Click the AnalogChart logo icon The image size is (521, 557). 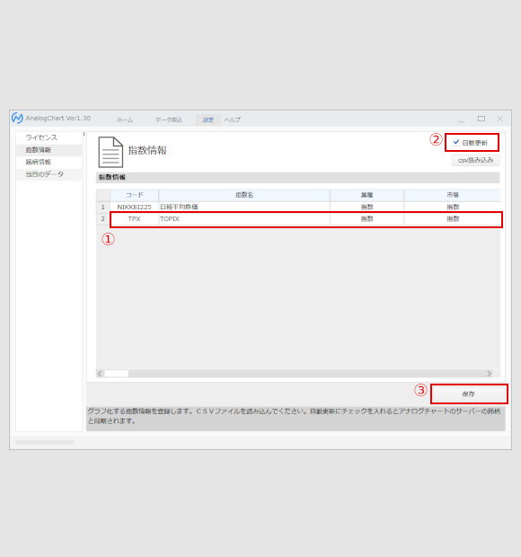coord(17,118)
